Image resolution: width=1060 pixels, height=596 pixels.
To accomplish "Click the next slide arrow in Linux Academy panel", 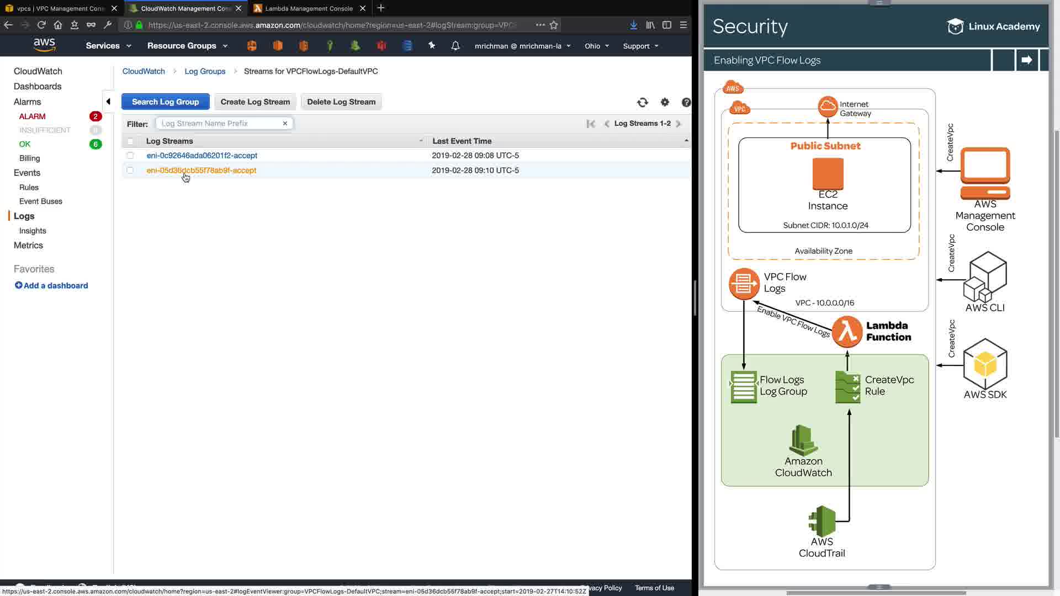I will click(1026, 60).
